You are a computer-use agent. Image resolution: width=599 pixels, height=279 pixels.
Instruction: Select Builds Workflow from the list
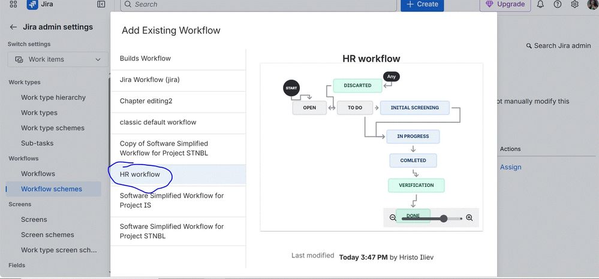(178, 59)
